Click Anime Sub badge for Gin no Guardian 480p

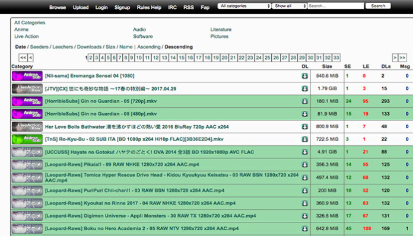(27, 114)
